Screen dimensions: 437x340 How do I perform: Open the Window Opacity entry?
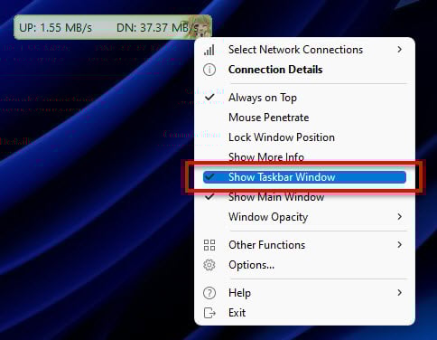(x=268, y=217)
